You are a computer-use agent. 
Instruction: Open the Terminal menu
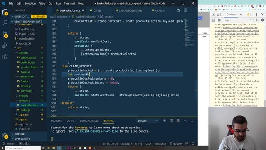[69, 3]
